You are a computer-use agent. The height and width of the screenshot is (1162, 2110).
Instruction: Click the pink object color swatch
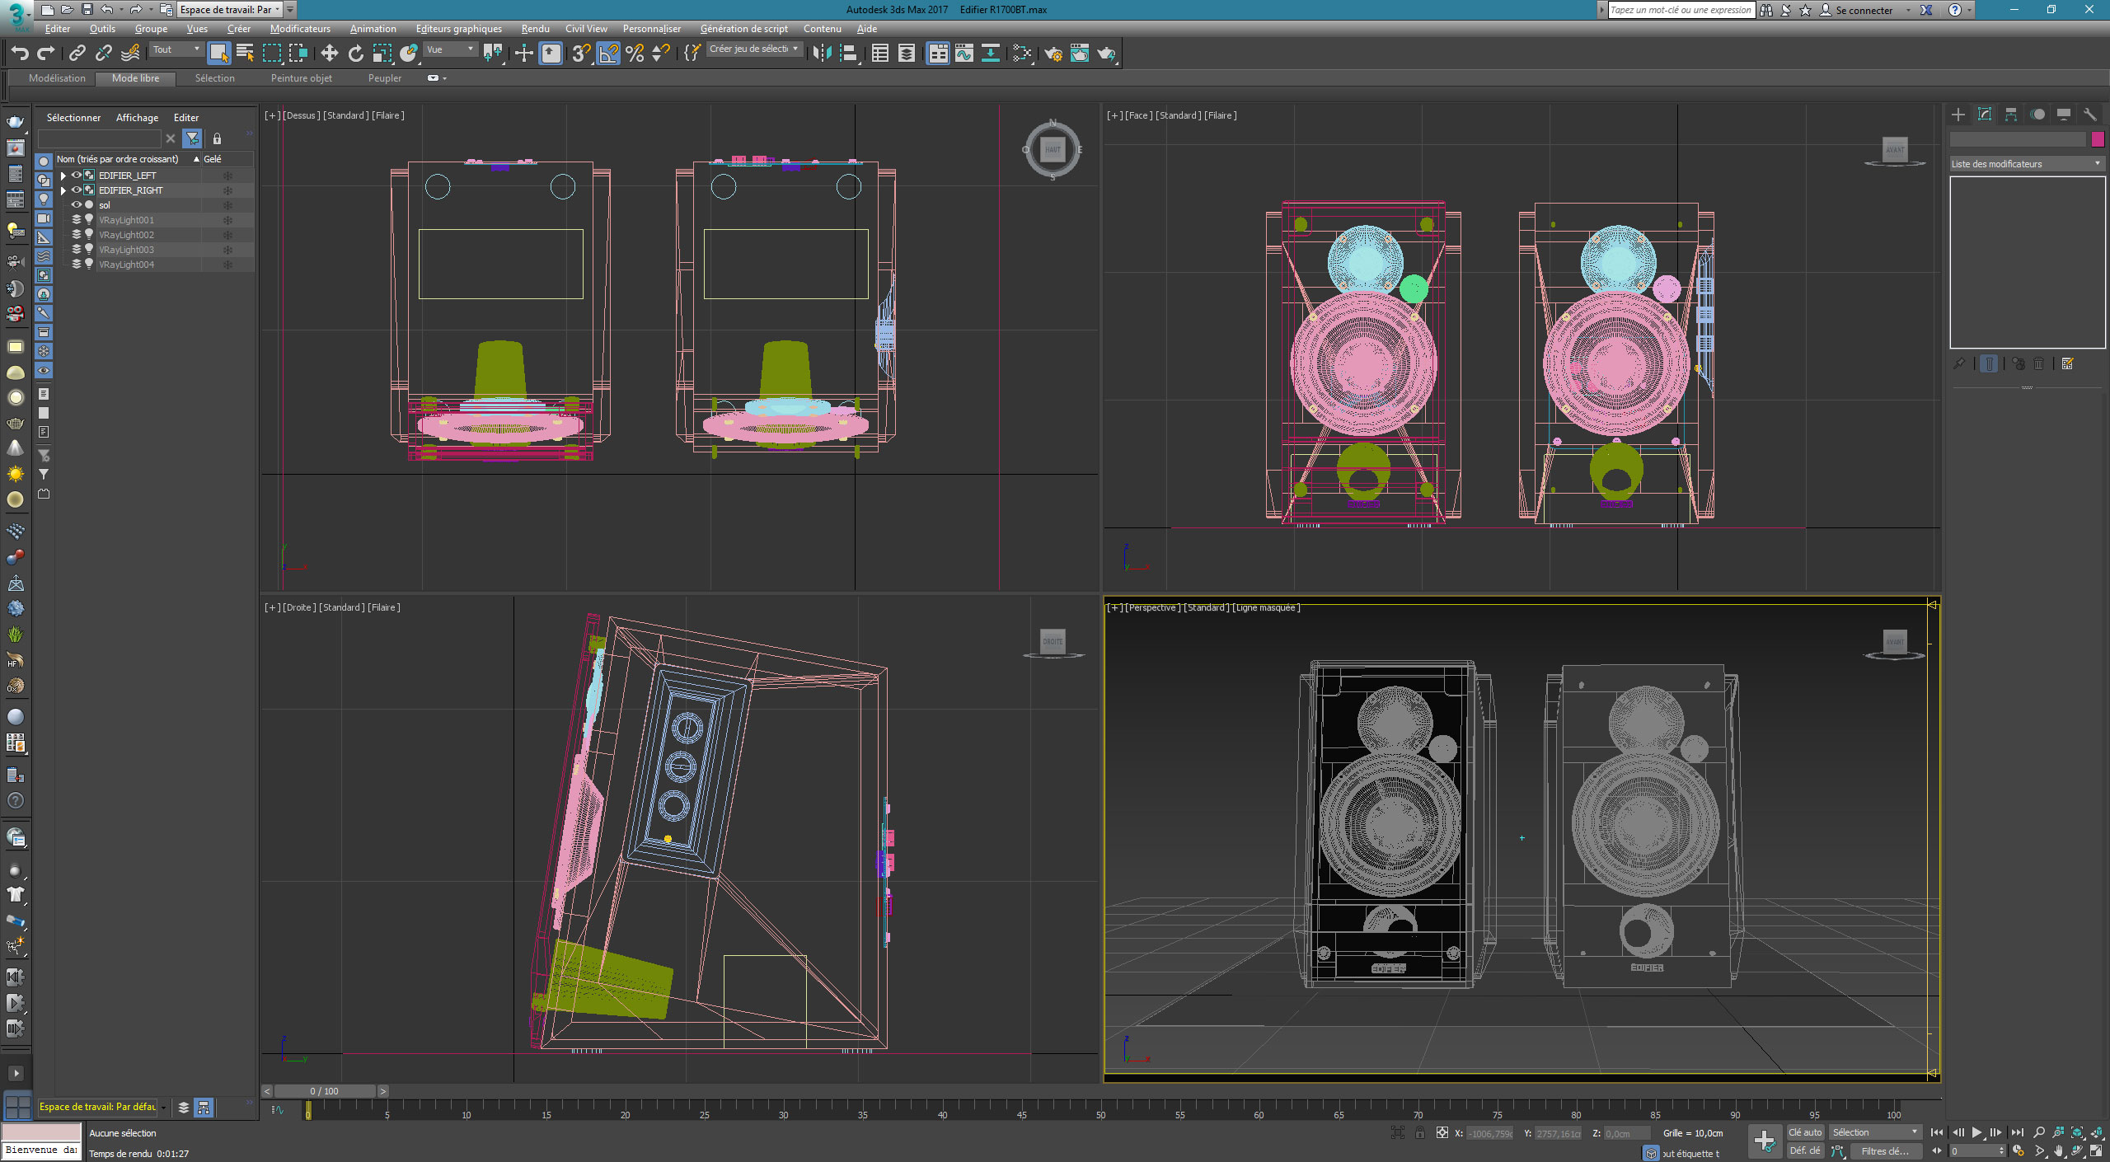pyautogui.click(x=2098, y=139)
